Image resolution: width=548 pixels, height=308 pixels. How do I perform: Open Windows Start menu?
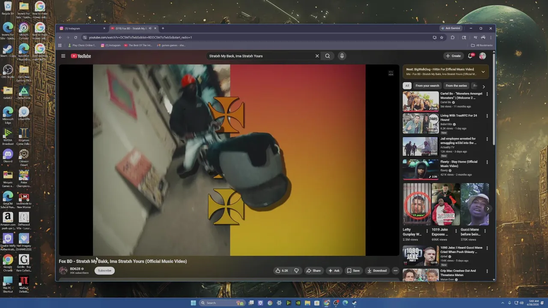[x=193, y=303]
